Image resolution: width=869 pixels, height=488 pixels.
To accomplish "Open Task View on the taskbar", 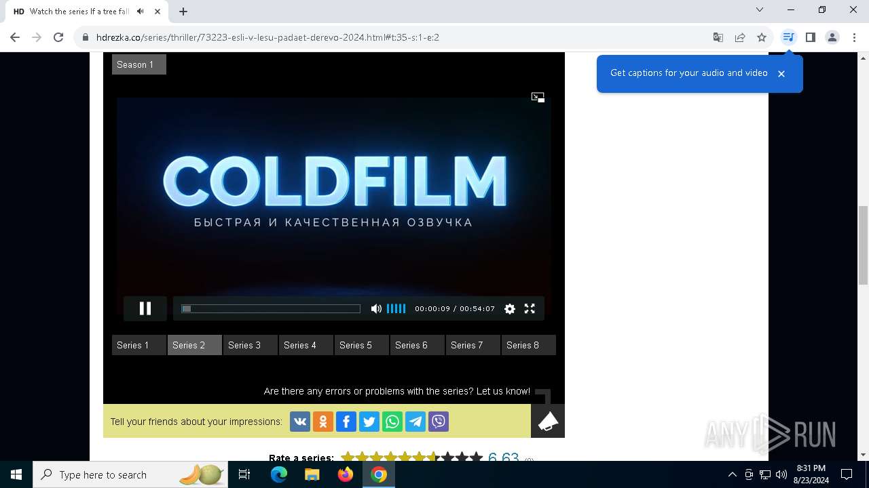I will [244, 474].
